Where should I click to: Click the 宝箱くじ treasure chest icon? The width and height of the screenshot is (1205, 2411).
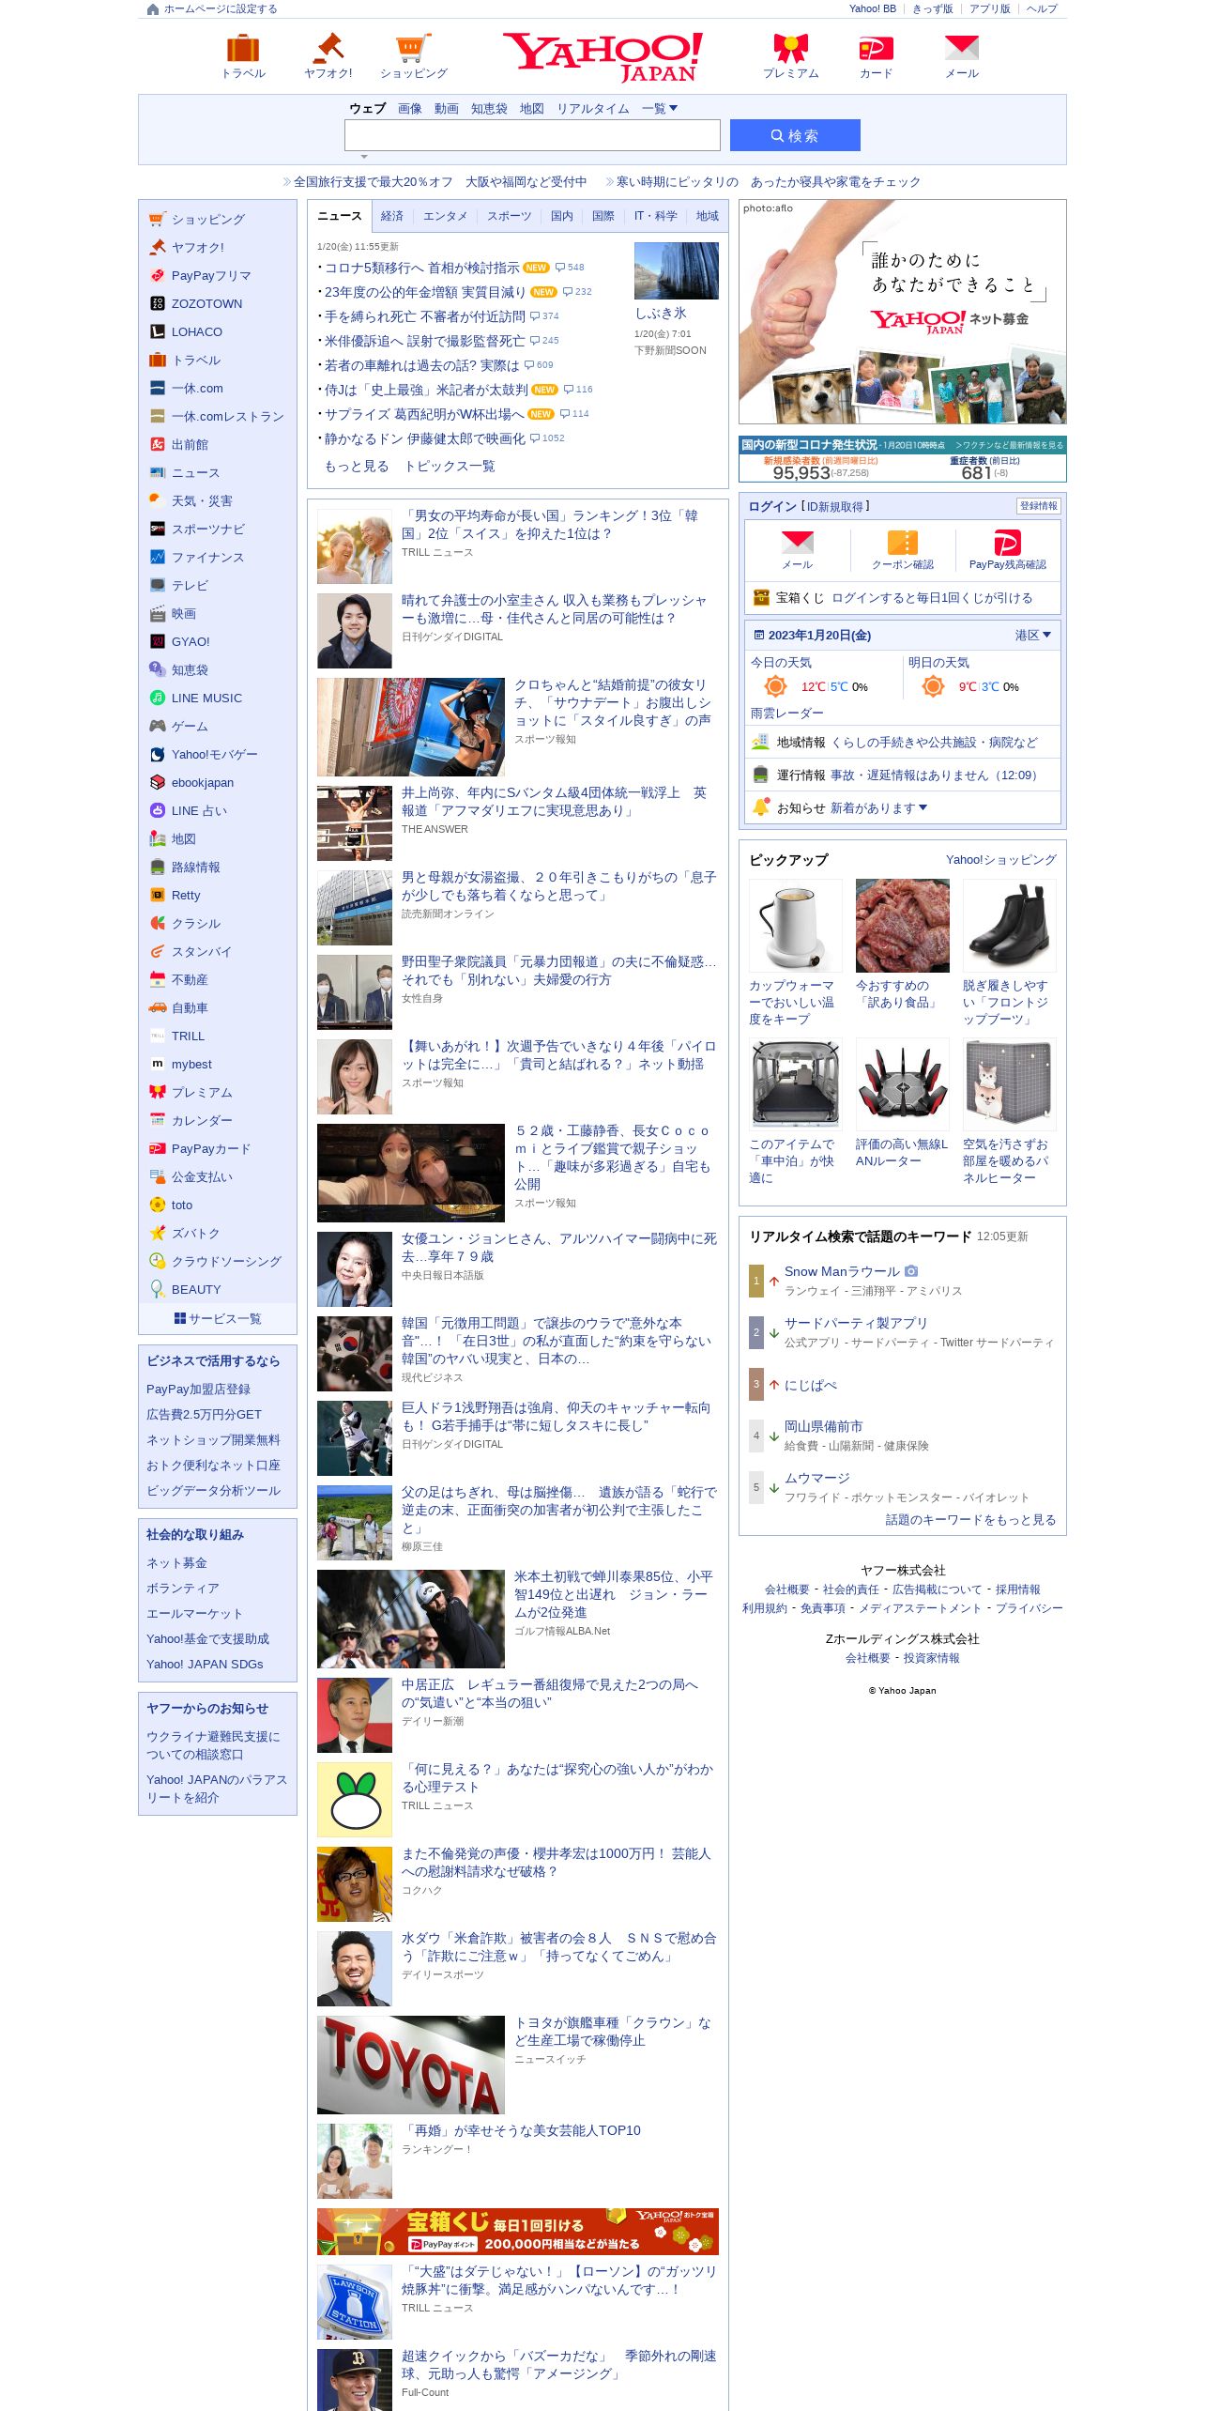(x=761, y=597)
